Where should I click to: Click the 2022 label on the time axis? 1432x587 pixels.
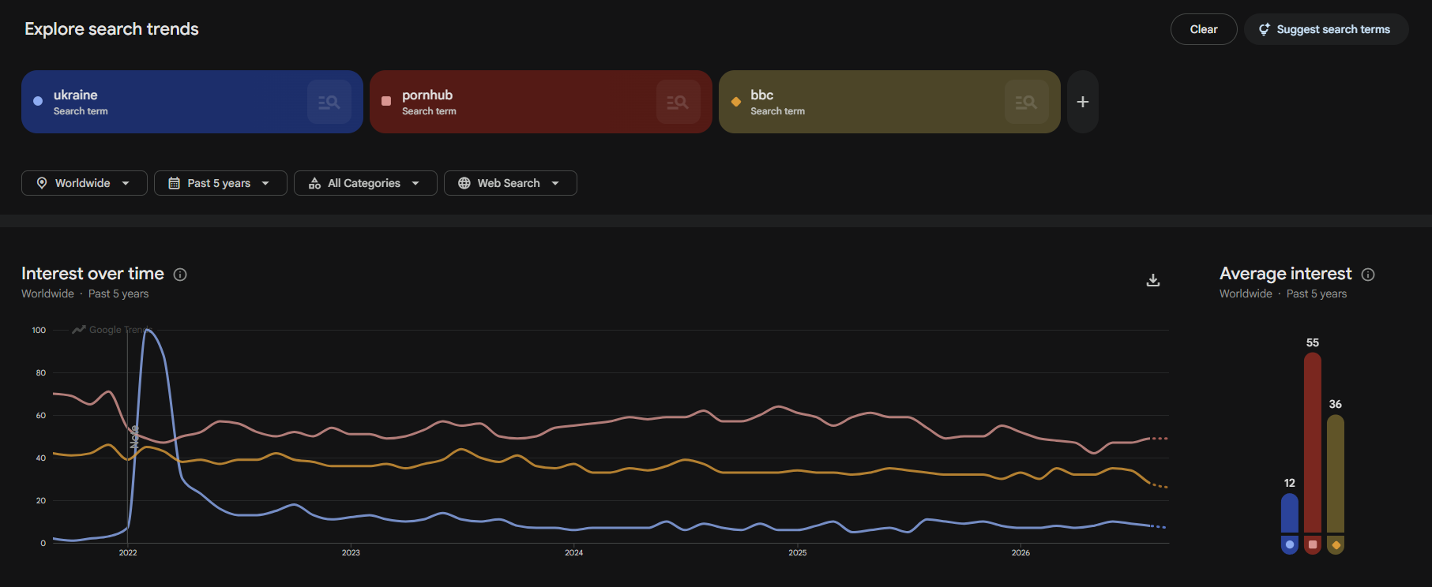click(128, 552)
